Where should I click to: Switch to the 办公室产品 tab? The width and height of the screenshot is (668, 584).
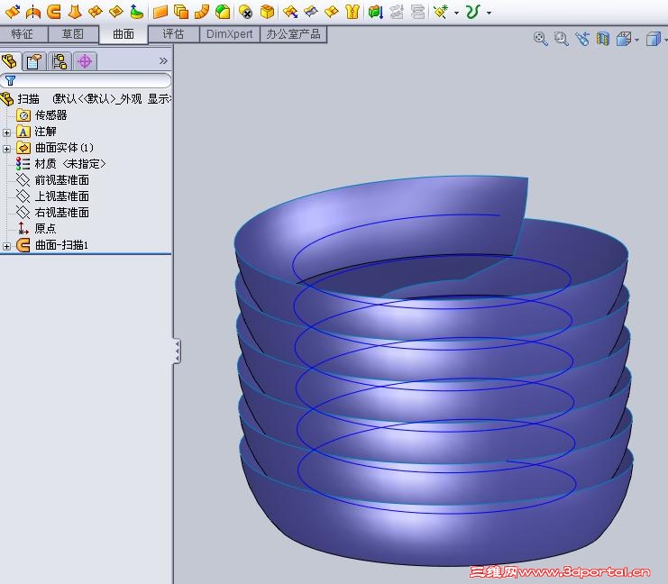point(293,34)
